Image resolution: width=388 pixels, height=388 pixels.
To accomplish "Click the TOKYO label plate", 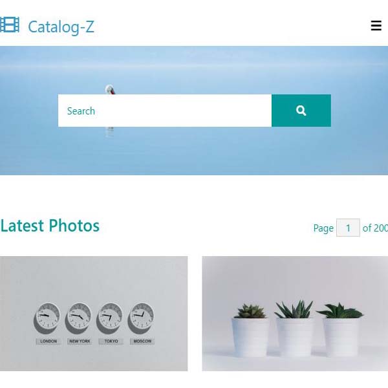I will pyautogui.click(x=111, y=341).
